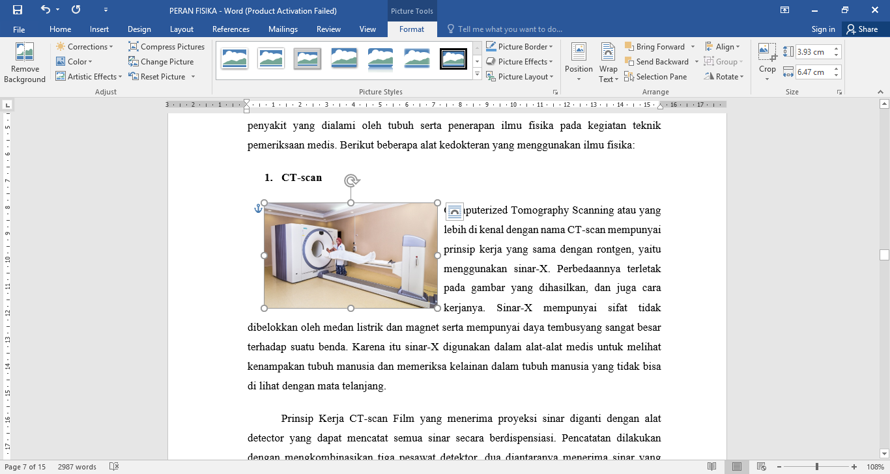This screenshot has width=890, height=474.
Task: Switch to the Review tab
Action: [328, 29]
